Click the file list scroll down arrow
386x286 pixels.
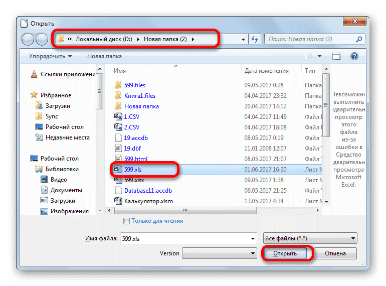click(326, 202)
